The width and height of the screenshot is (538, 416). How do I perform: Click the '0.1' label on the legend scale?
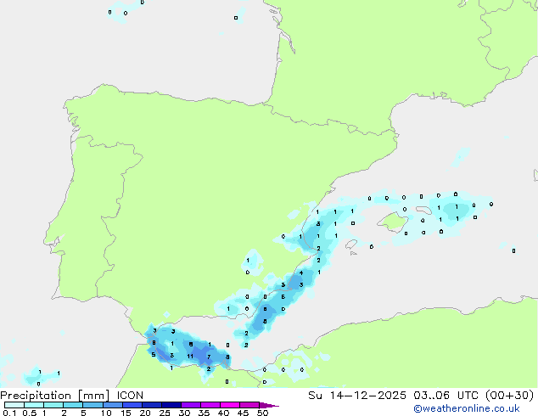pyautogui.click(x=9, y=413)
